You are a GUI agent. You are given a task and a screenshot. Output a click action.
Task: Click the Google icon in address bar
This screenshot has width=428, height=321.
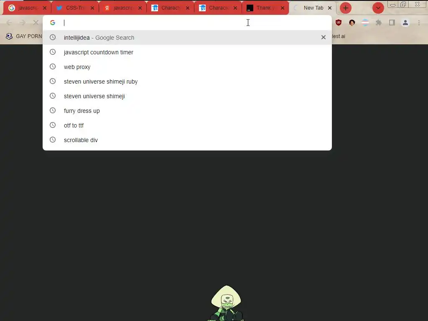coord(53,23)
